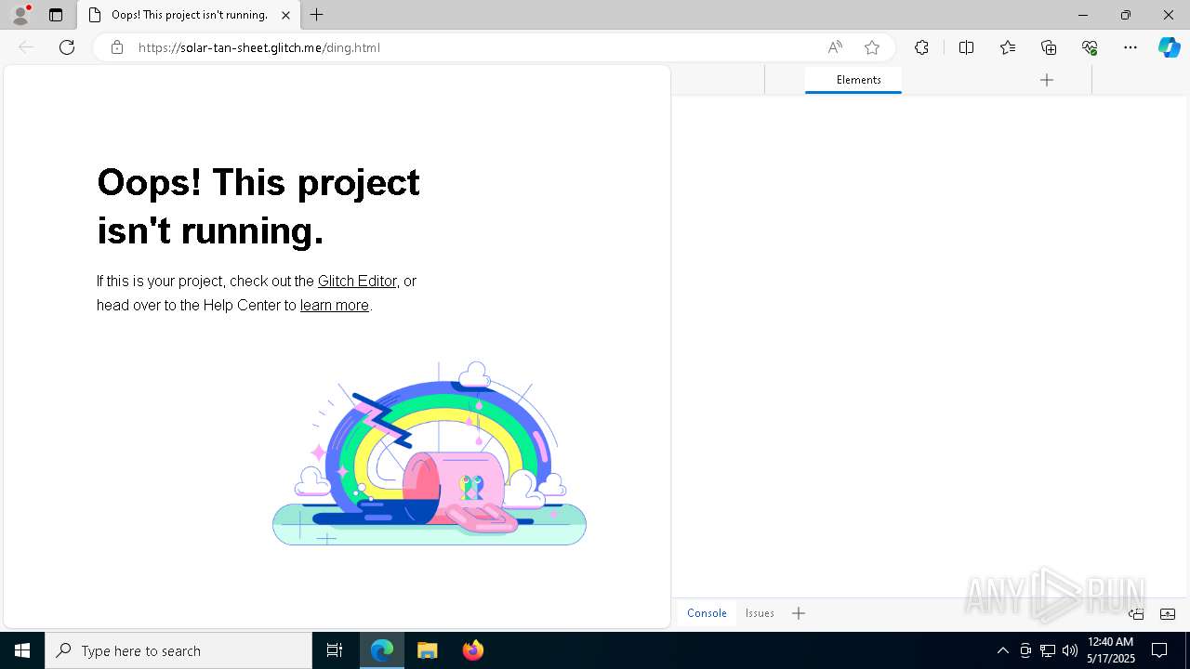This screenshot has width=1190, height=669.
Task: Open the Meet Now tray icon
Action: tap(1025, 650)
